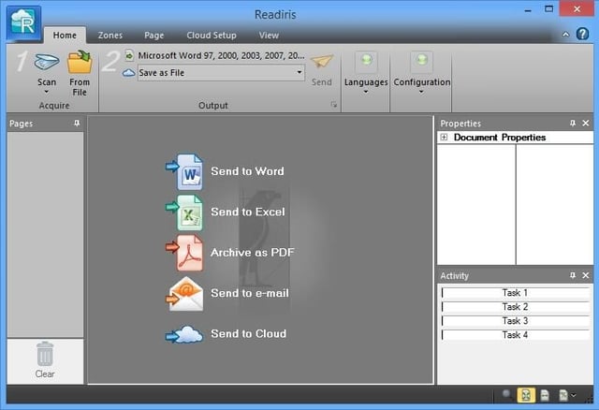Pin the Activity panel
This screenshot has width=599, height=410.
click(x=572, y=275)
